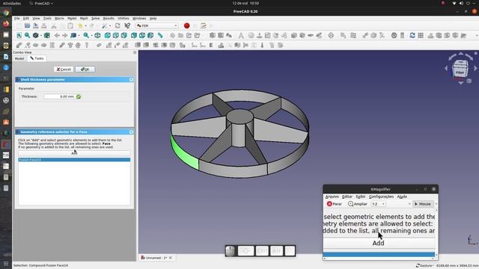Click the Measure distance ruler icon

coord(160,36)
